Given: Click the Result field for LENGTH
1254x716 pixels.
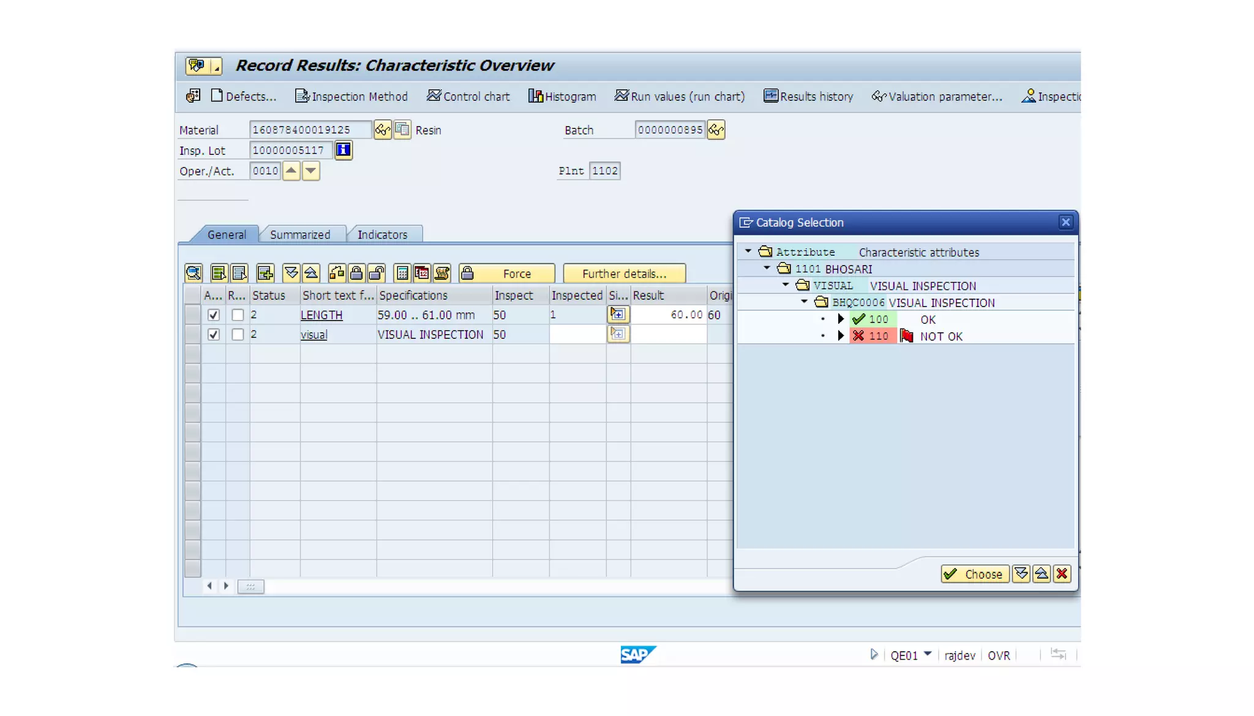Looking at the screenshot, I should coord(668,315).
